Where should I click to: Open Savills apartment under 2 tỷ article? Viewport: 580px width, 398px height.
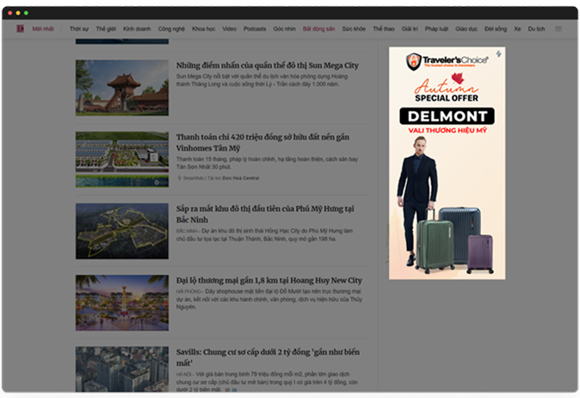coord(268,358)
